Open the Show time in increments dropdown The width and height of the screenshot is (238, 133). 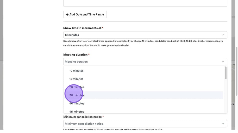pyautogui.click(x=145, y=35)
